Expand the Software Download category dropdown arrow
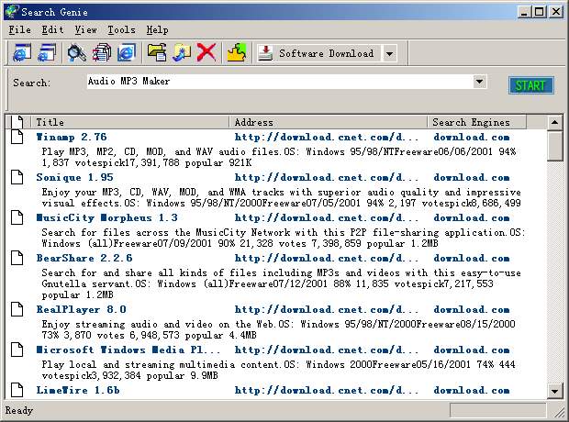 coord(389,54)
